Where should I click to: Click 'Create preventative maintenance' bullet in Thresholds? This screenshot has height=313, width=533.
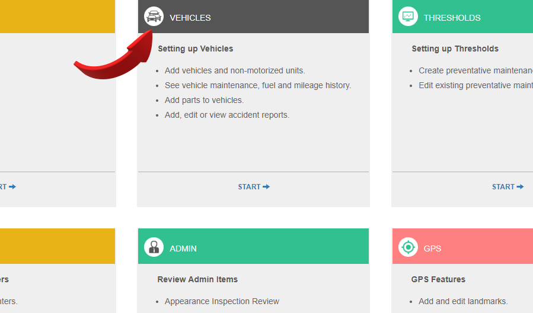point(475,70)
